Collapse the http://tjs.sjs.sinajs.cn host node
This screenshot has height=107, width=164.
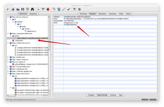tap(8, 17)
